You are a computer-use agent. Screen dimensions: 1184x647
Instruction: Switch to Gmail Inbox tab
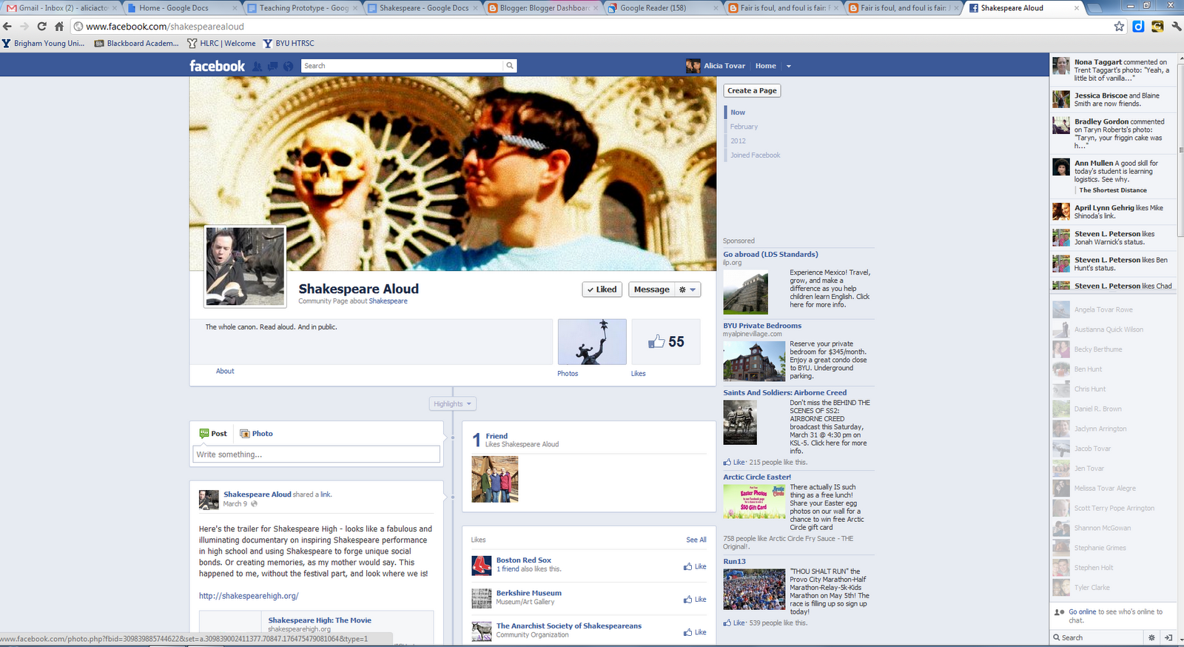[x=59, y=8]
